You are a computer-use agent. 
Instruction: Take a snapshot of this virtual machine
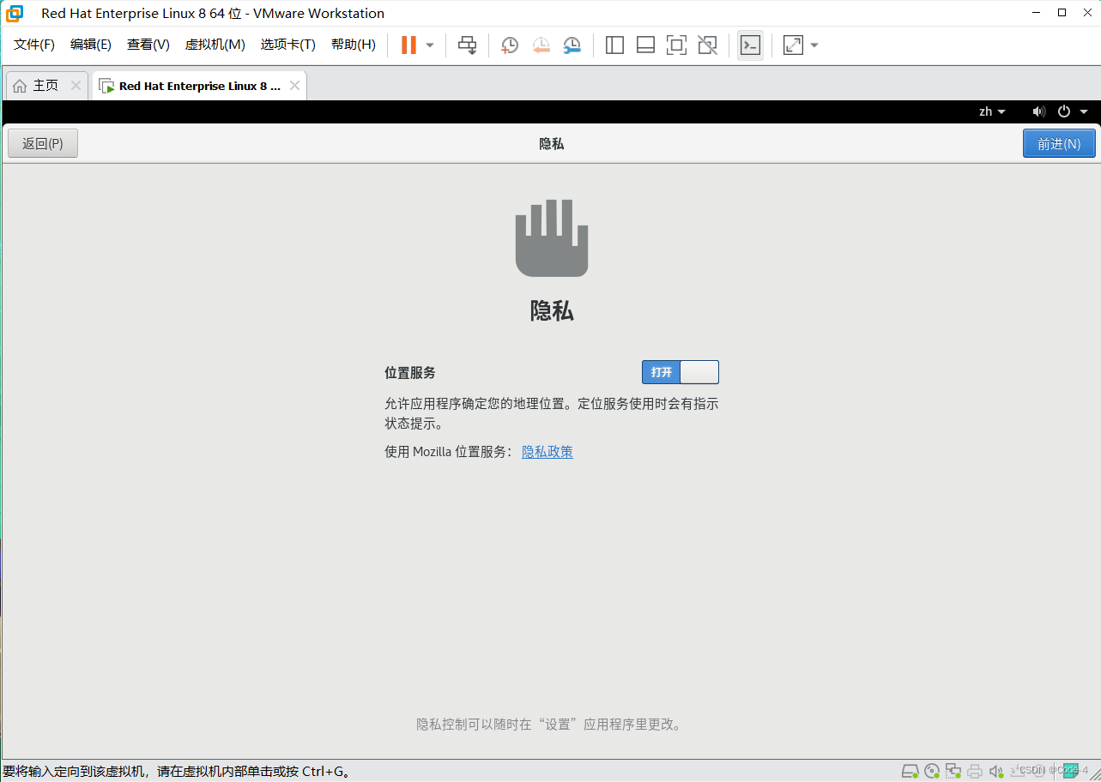point(510,45)
